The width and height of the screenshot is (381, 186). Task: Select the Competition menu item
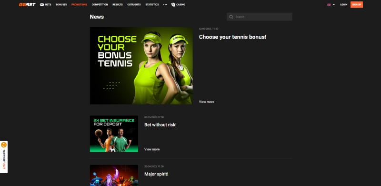coord(100,5)
